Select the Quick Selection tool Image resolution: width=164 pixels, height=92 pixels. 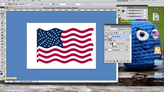[x=2, y=20]
